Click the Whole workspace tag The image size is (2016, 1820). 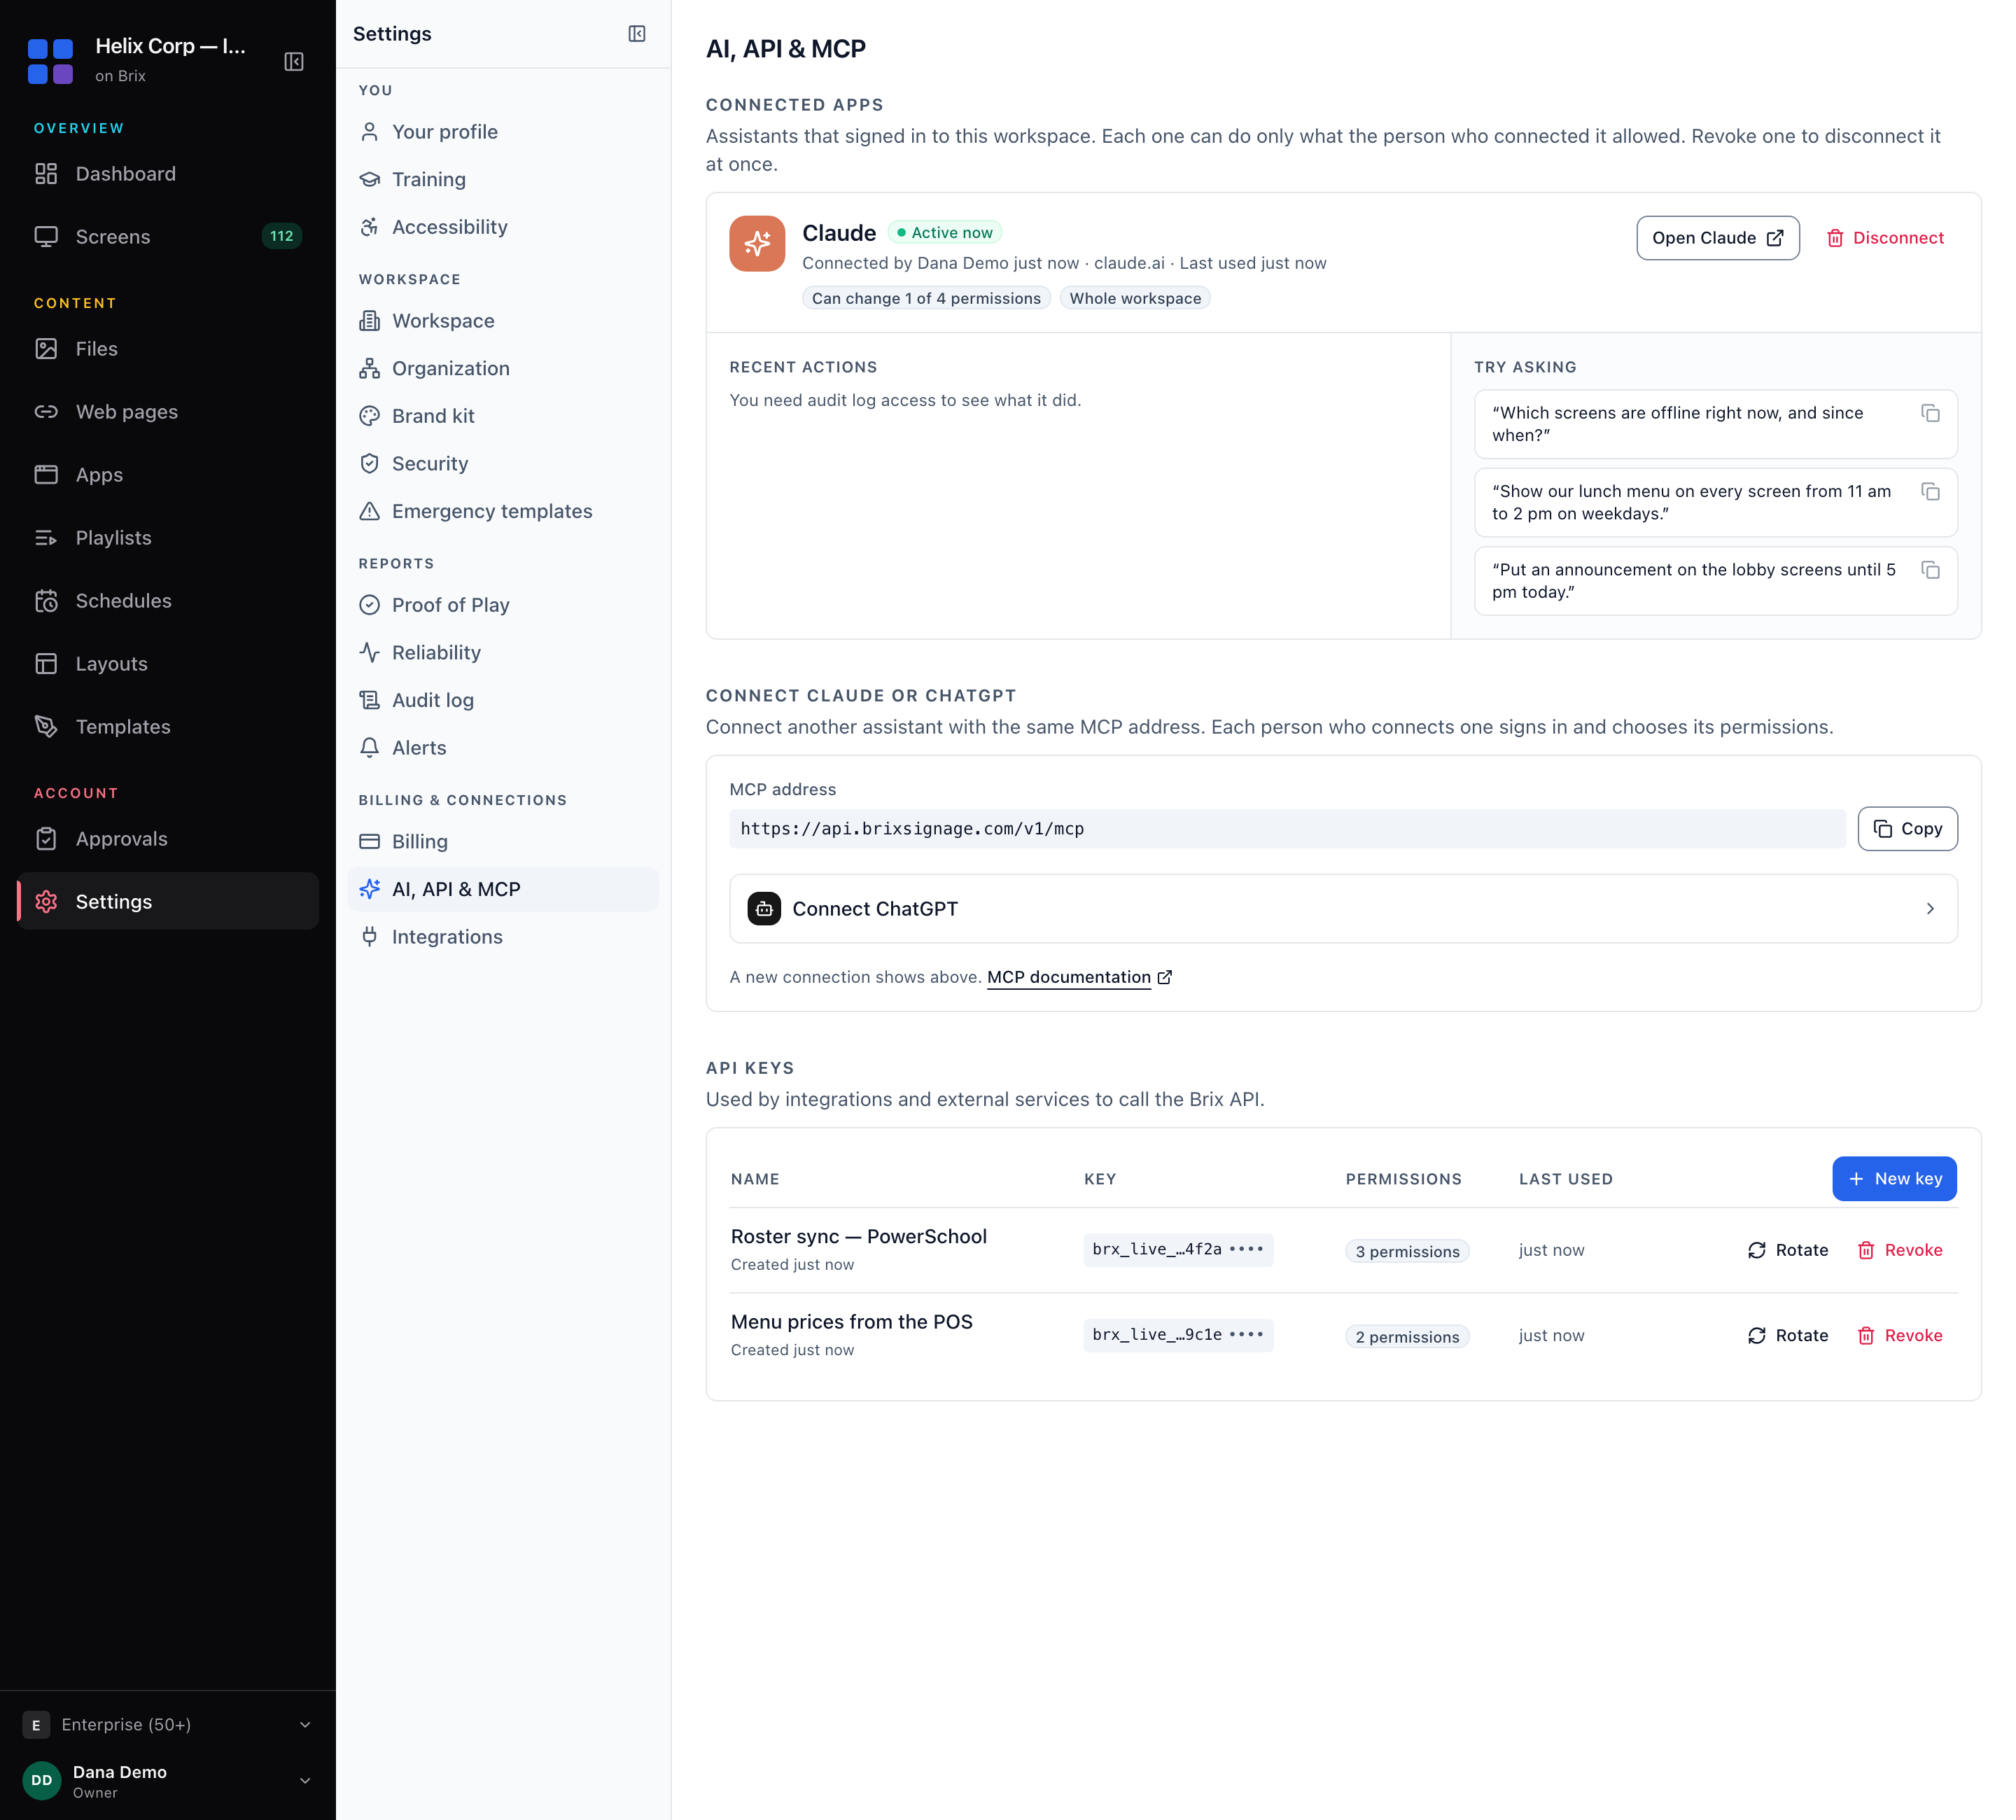[x=1135, y=299]
